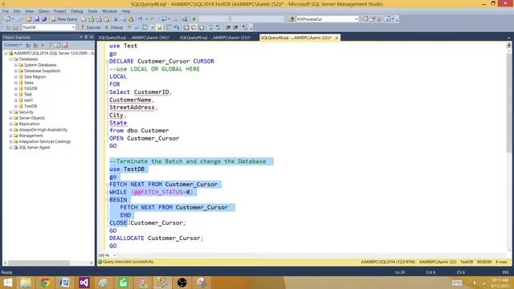Screen dimensions: 514x289
Task: Toggle Results to Grid icon
Action: [x=194, y=27]
